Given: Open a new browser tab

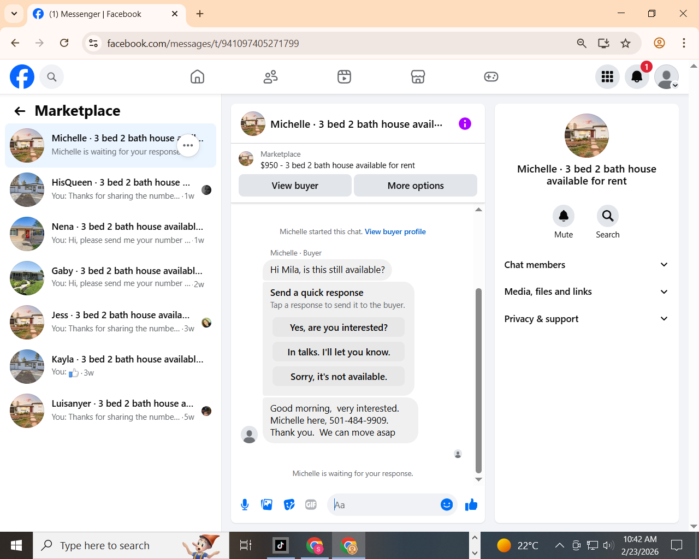Looking at the screenshot, I should (x=200, y=14).
